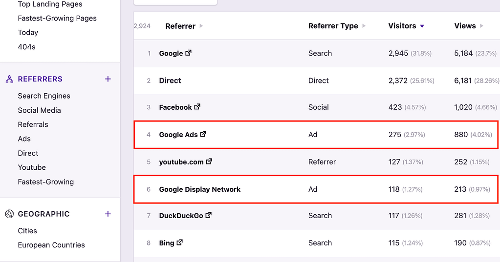The height and width of the screenshot is (262, 500).
Task: Expand Referrers section with plus button
Action: tap(108, 79)
